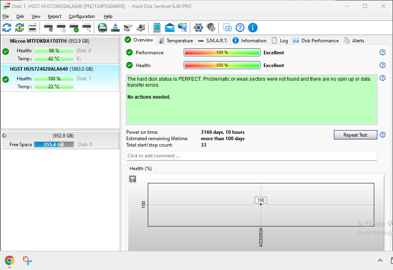
Task: Click the loudspeaker sound icon
Action: pos(211,28)
